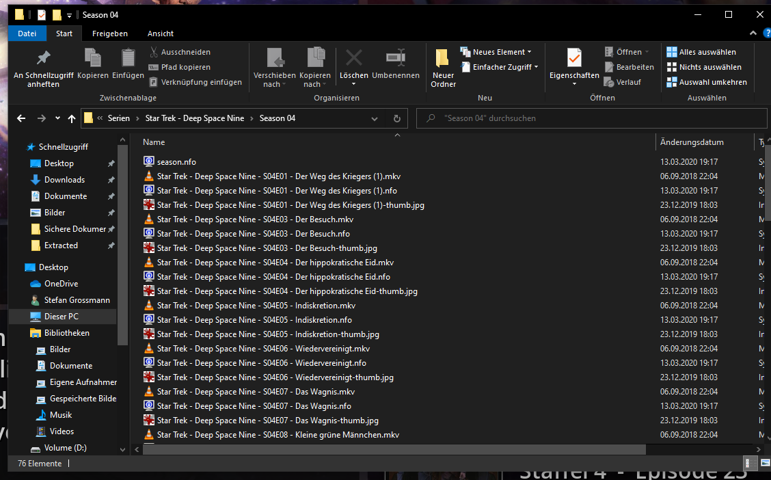The image size is (771, 480).
Task: Open Extracted folder in sidebar
Action: pyautogui.click(x=61, y=245)
